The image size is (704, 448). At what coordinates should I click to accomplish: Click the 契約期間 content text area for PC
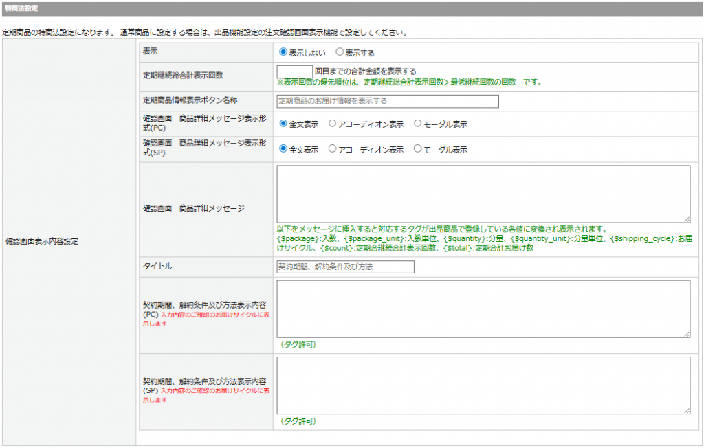tap(483, 309)
